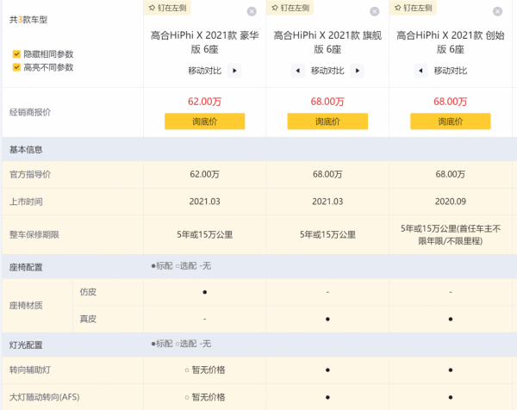Click the 经销商报价 row label
This screenshot has height=410, width=517.
30,112
